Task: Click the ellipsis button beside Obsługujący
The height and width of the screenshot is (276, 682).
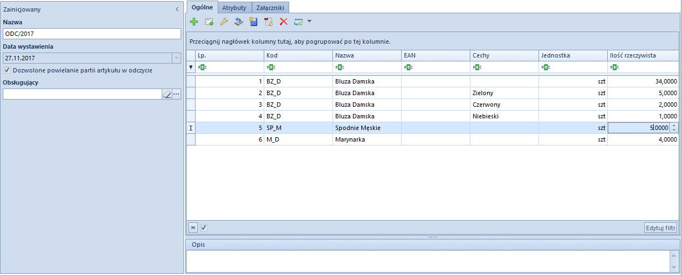Action: 177,94
